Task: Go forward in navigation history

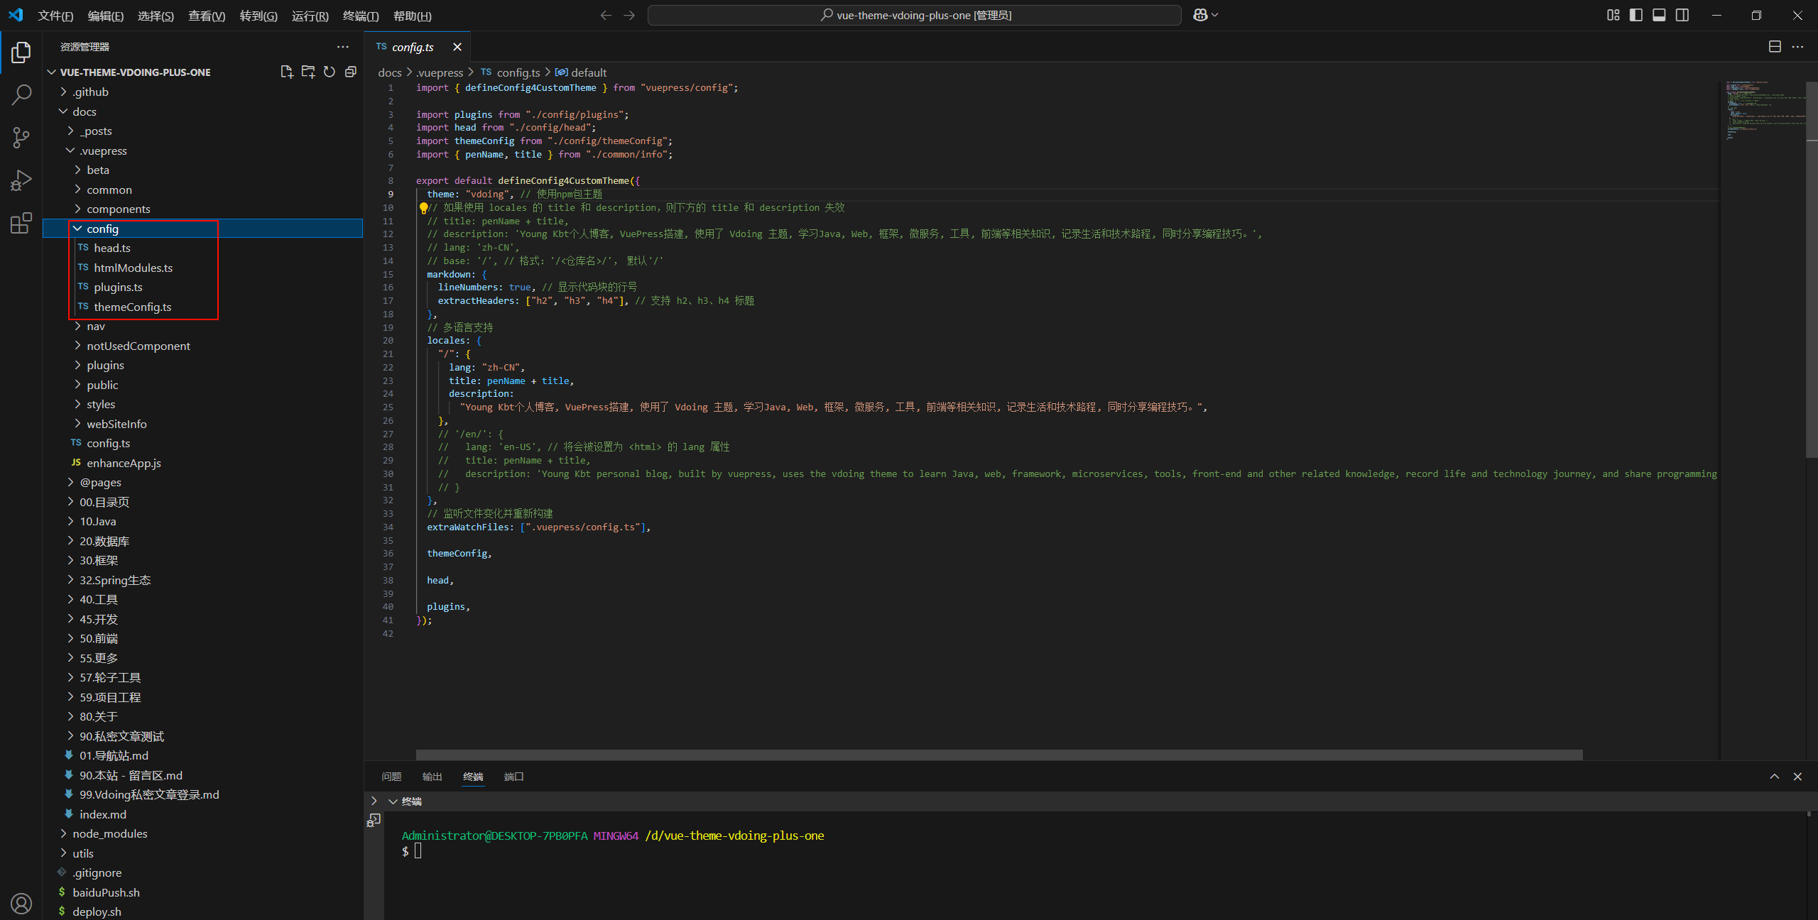Action: click(629, 15)
